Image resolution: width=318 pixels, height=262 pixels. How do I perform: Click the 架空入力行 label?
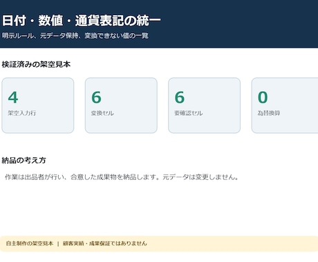pos(22,113)
